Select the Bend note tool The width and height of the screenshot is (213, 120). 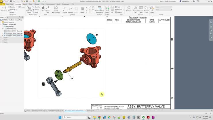35,12
